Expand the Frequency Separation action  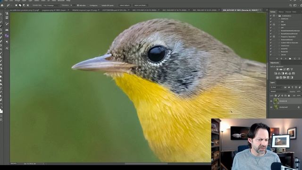click(x=279, y=37)
